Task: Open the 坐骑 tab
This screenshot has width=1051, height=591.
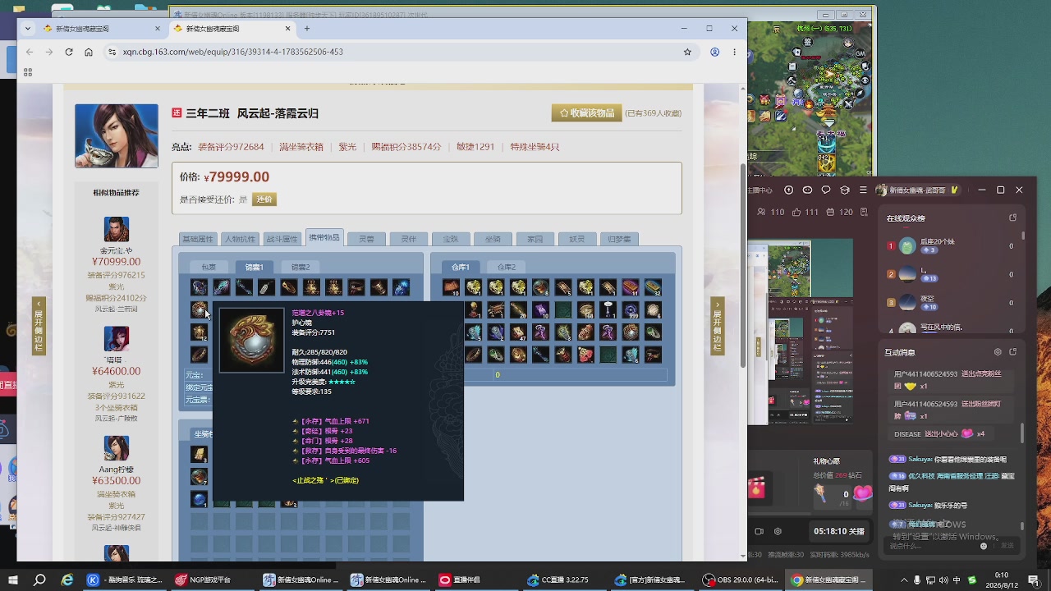Action: pyautogui.click(x=493, y=240)
